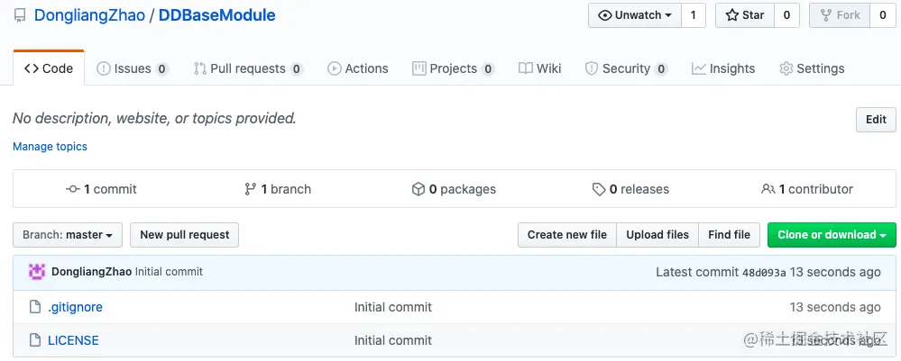The width and height of the screenshot is (901, 361).
Task: Switch to the Issues tab
Action: pos(132,68)
